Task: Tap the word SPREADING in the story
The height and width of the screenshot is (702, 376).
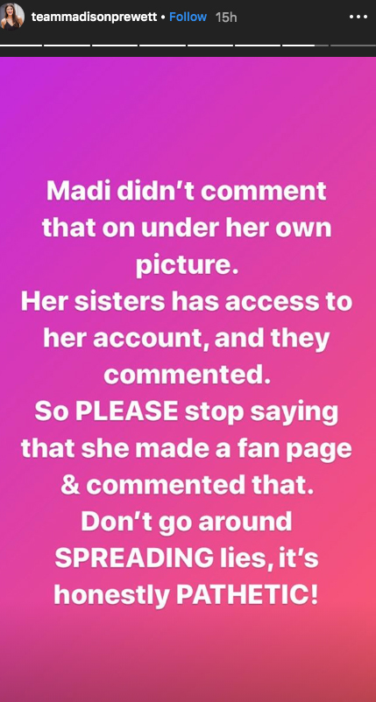Action: pyautogui.click(x=134, y=558)
